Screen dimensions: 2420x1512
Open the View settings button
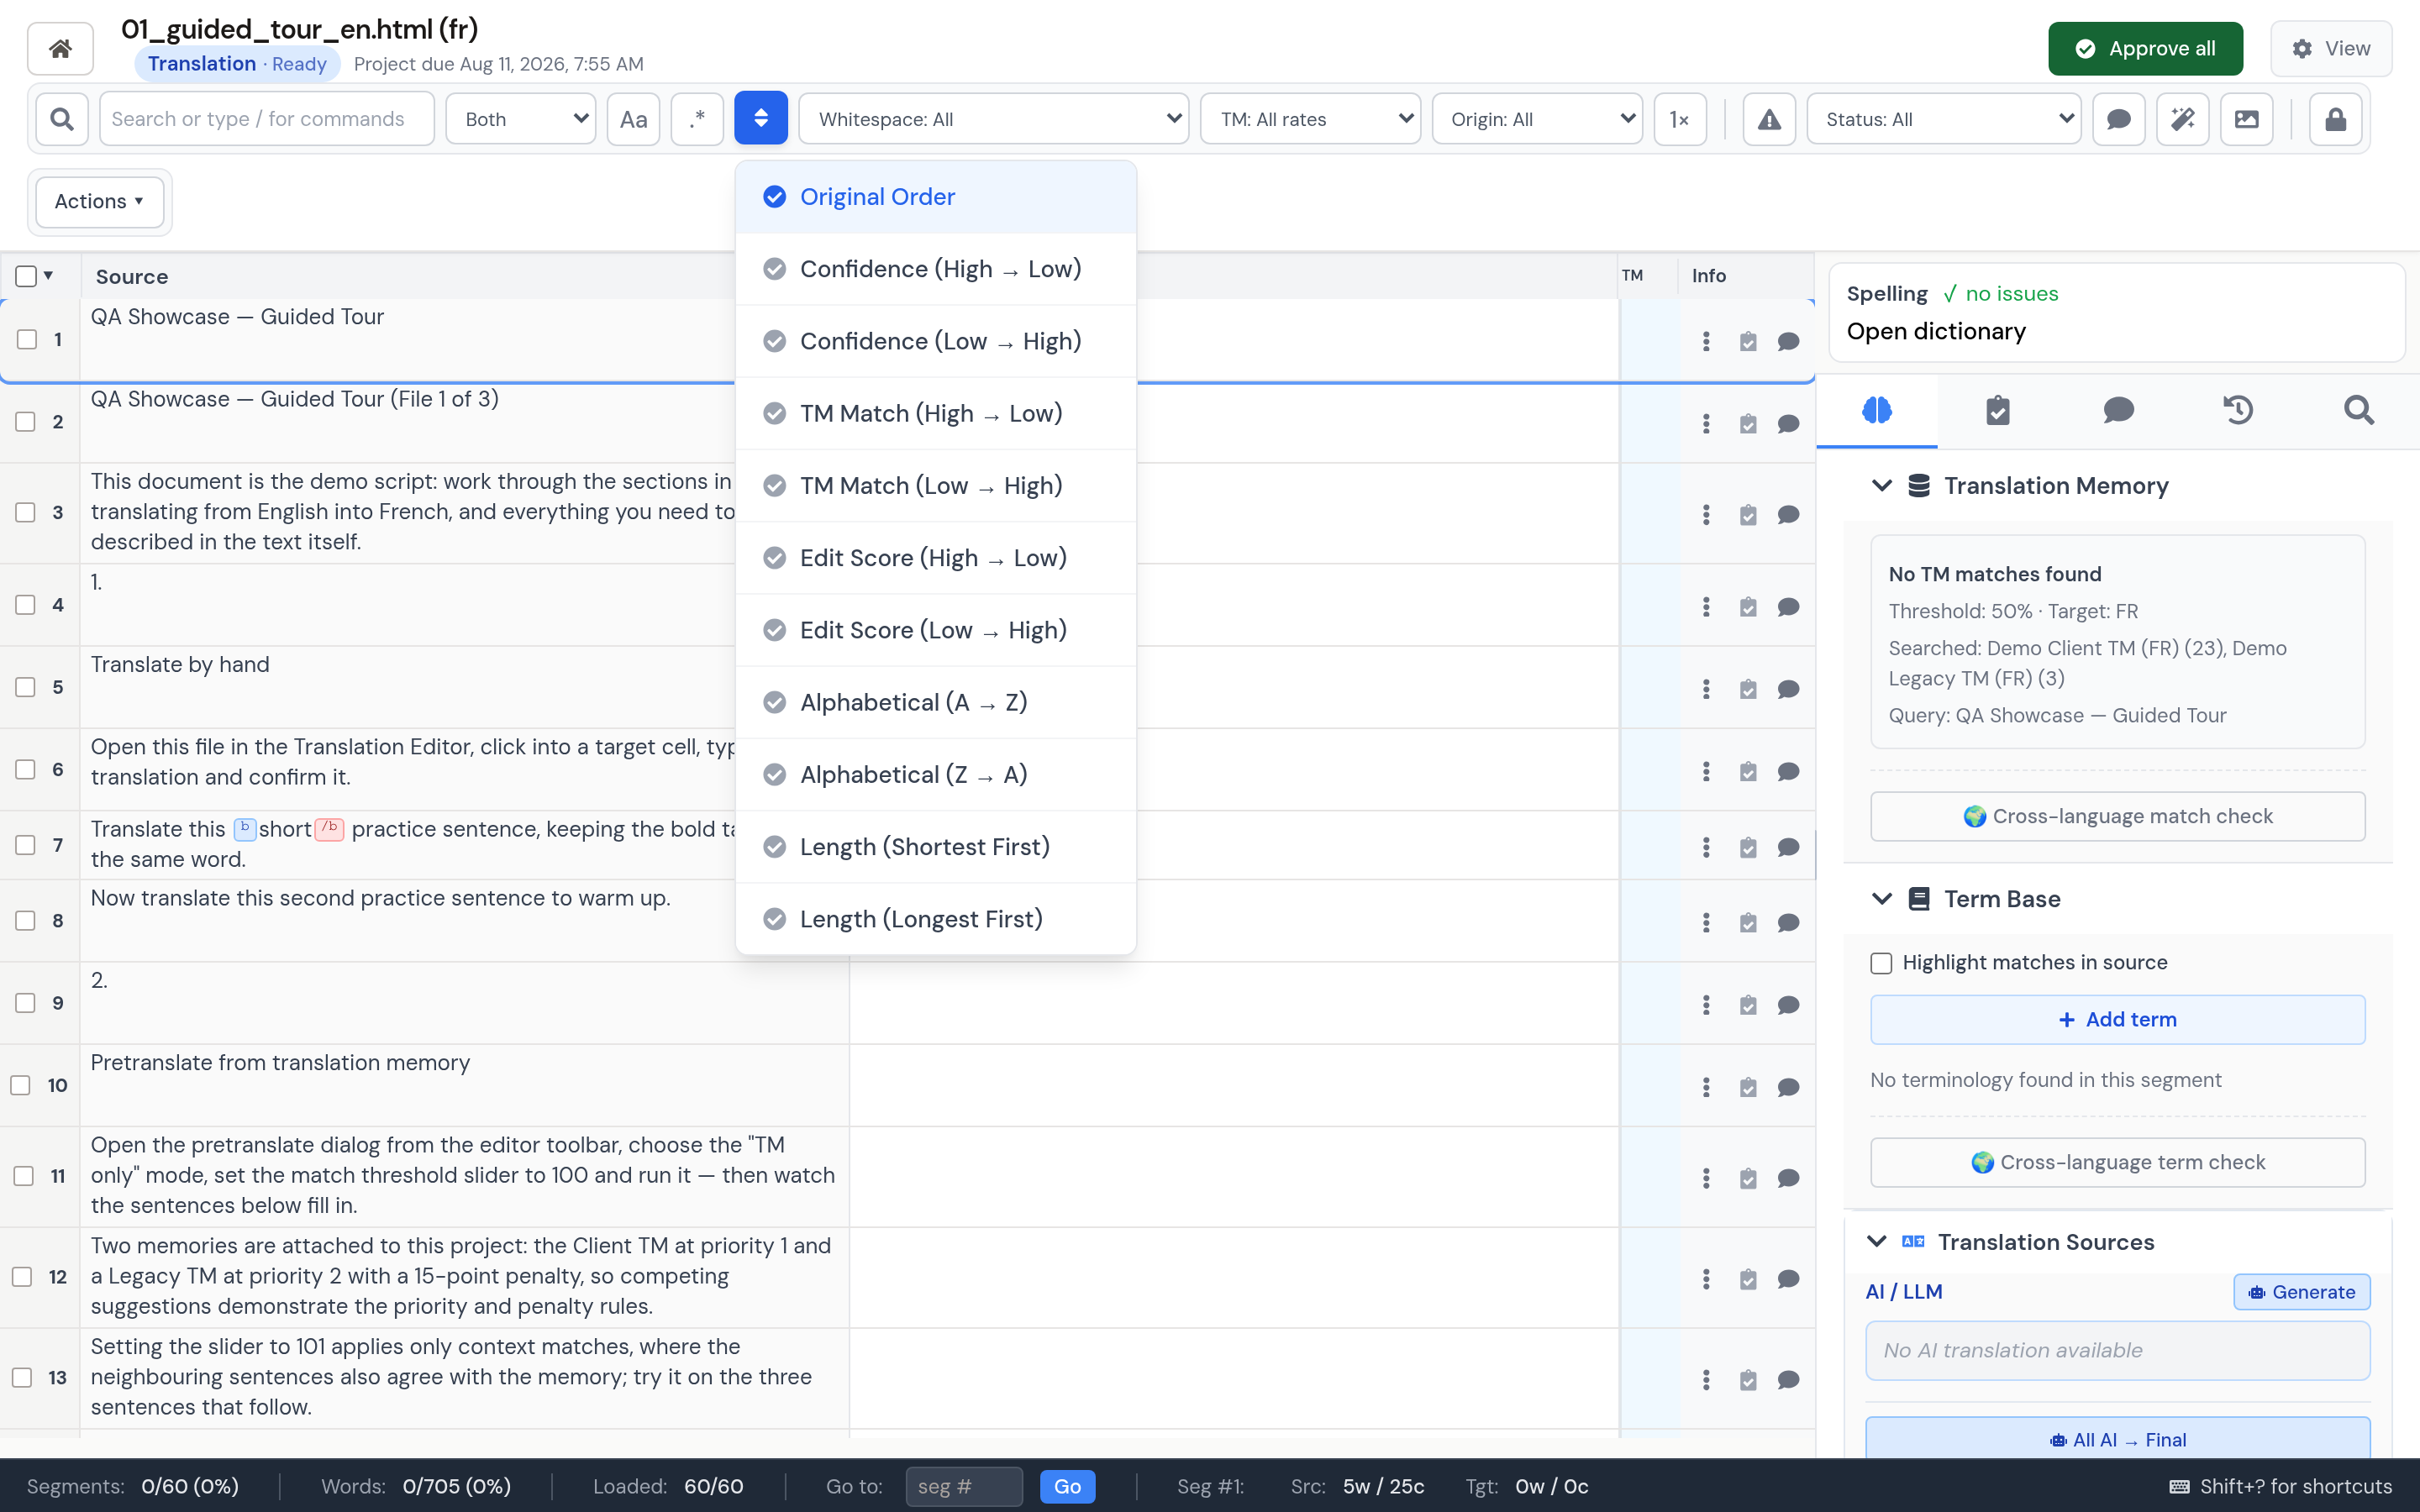click(x=2330, y=49)
